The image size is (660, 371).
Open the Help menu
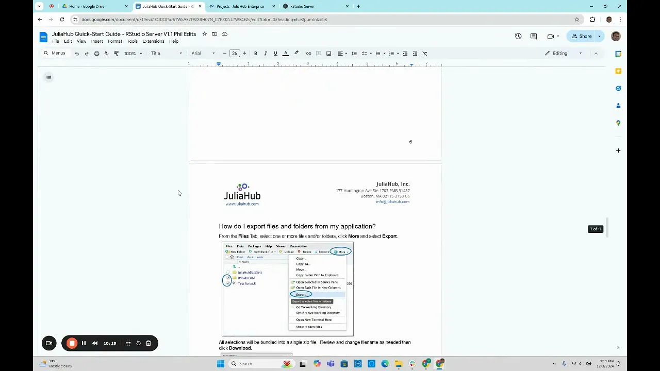click(174, 41)
